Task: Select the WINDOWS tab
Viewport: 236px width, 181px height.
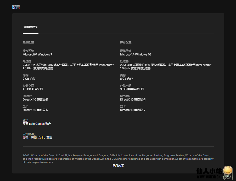Action: click(x=30, y=27)
